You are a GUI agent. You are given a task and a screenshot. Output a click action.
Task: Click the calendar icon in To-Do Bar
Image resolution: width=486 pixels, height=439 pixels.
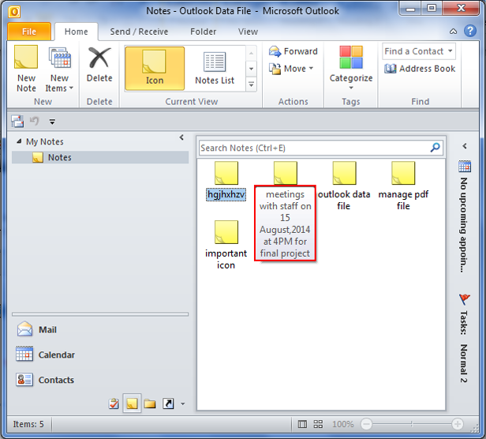[465, 167]
